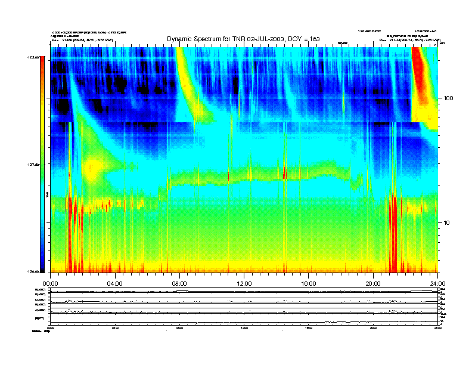Click the vertical rainbow color scale bar

point(42,164)
